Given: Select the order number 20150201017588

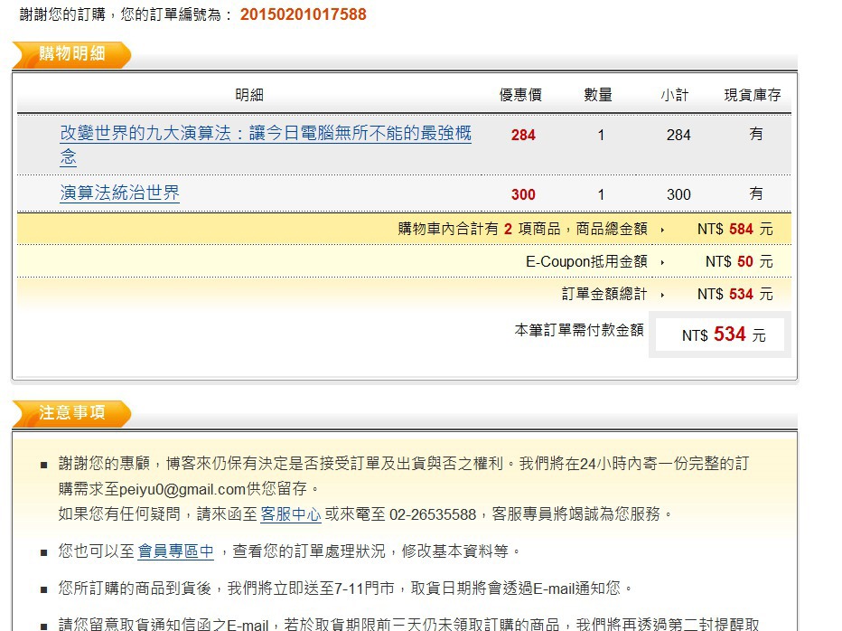Looking at the screenshot, I should 303,14.
